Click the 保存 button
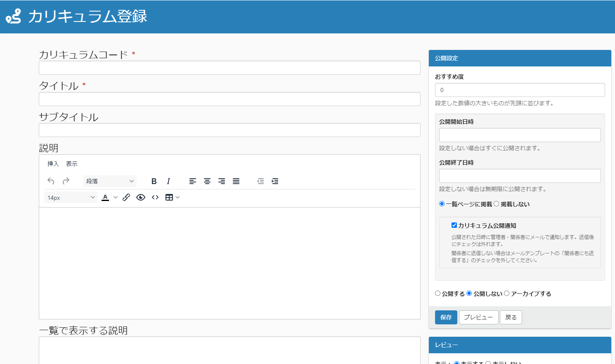 pyautogui.click(x=446, y=317)
